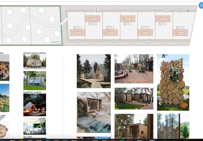Select the two cabins on lawn photo
Viewport: 203px width, 141px height.
click(134, 99)
